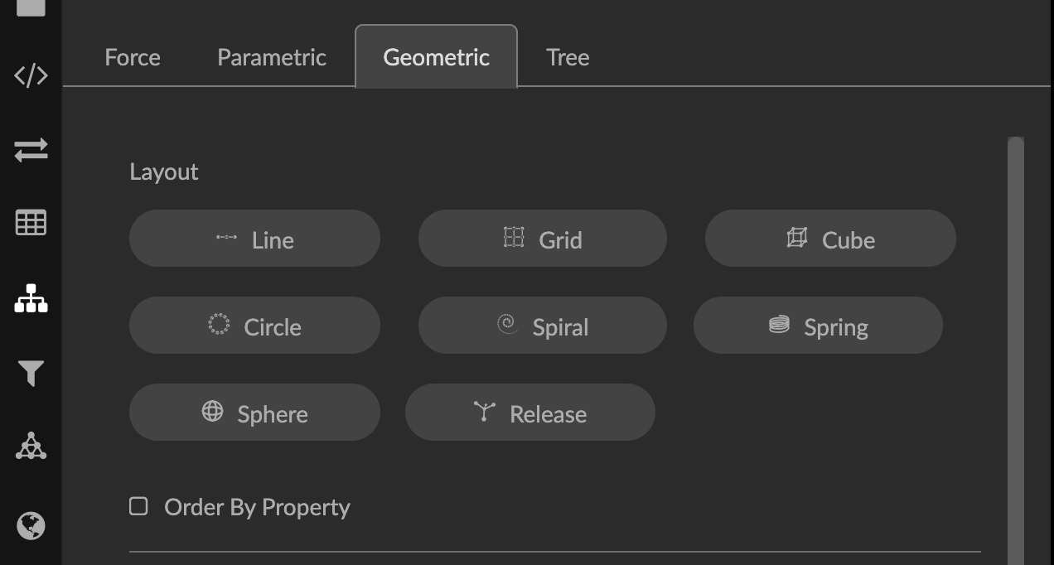Open the Tree tab

coord(568,57)
